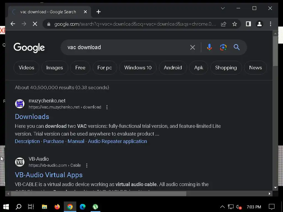Image resolution: width=283 pixels, height=212 pixels.
Task: Open more options for VB-Audio result
Action: tap(87, 166)
